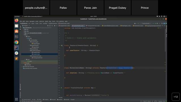
Task: Click run gutter arrow beside object TraitsInScala3
Action: [x=61, y=88]
